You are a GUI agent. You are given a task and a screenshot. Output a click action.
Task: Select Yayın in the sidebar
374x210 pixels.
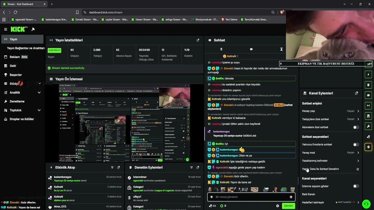click(22, 39)
